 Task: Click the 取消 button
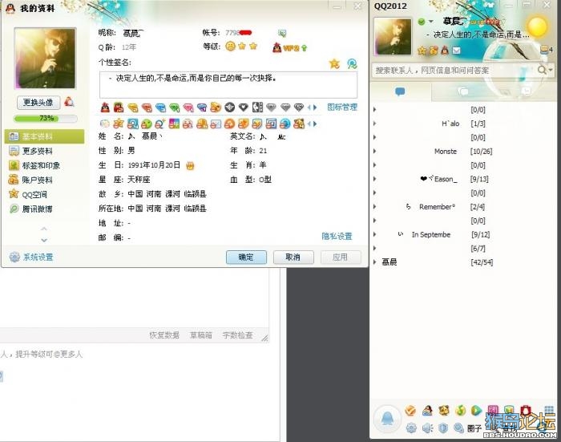(293, 257)
